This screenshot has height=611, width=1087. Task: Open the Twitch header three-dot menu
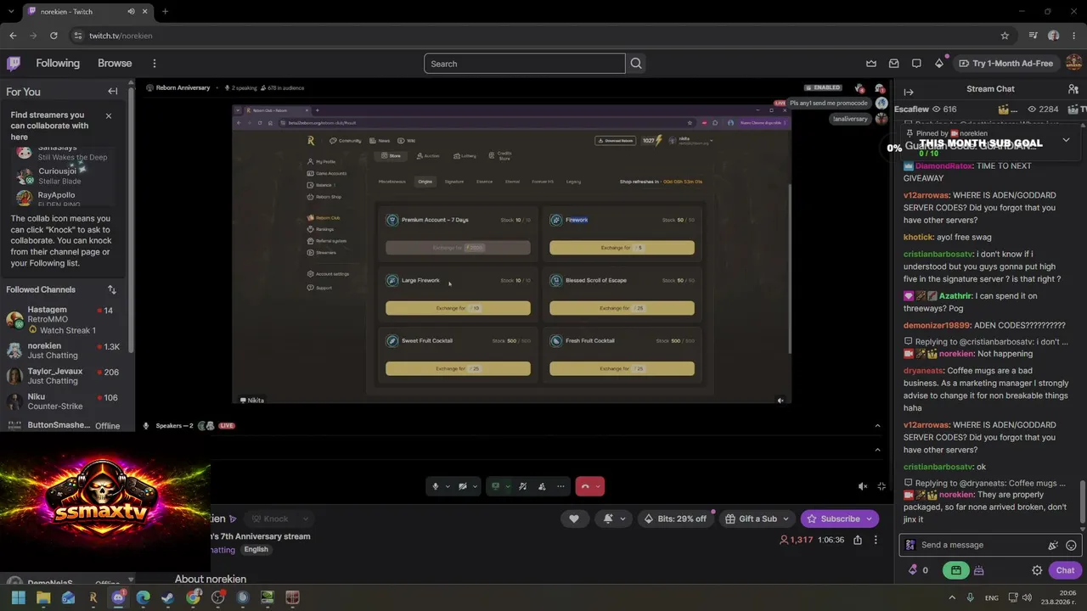[154, 64]
